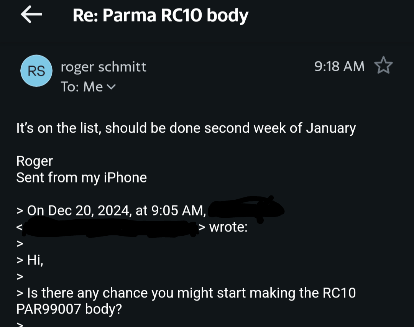Go back using the left arrow
Screen dimensions: 414x327
click(x=31, y=14)
